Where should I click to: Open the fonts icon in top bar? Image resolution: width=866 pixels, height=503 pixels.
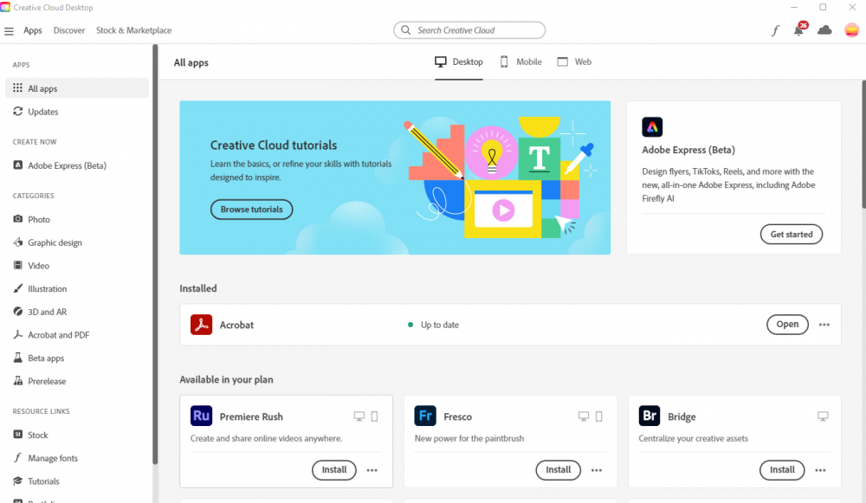pos(775,30)
